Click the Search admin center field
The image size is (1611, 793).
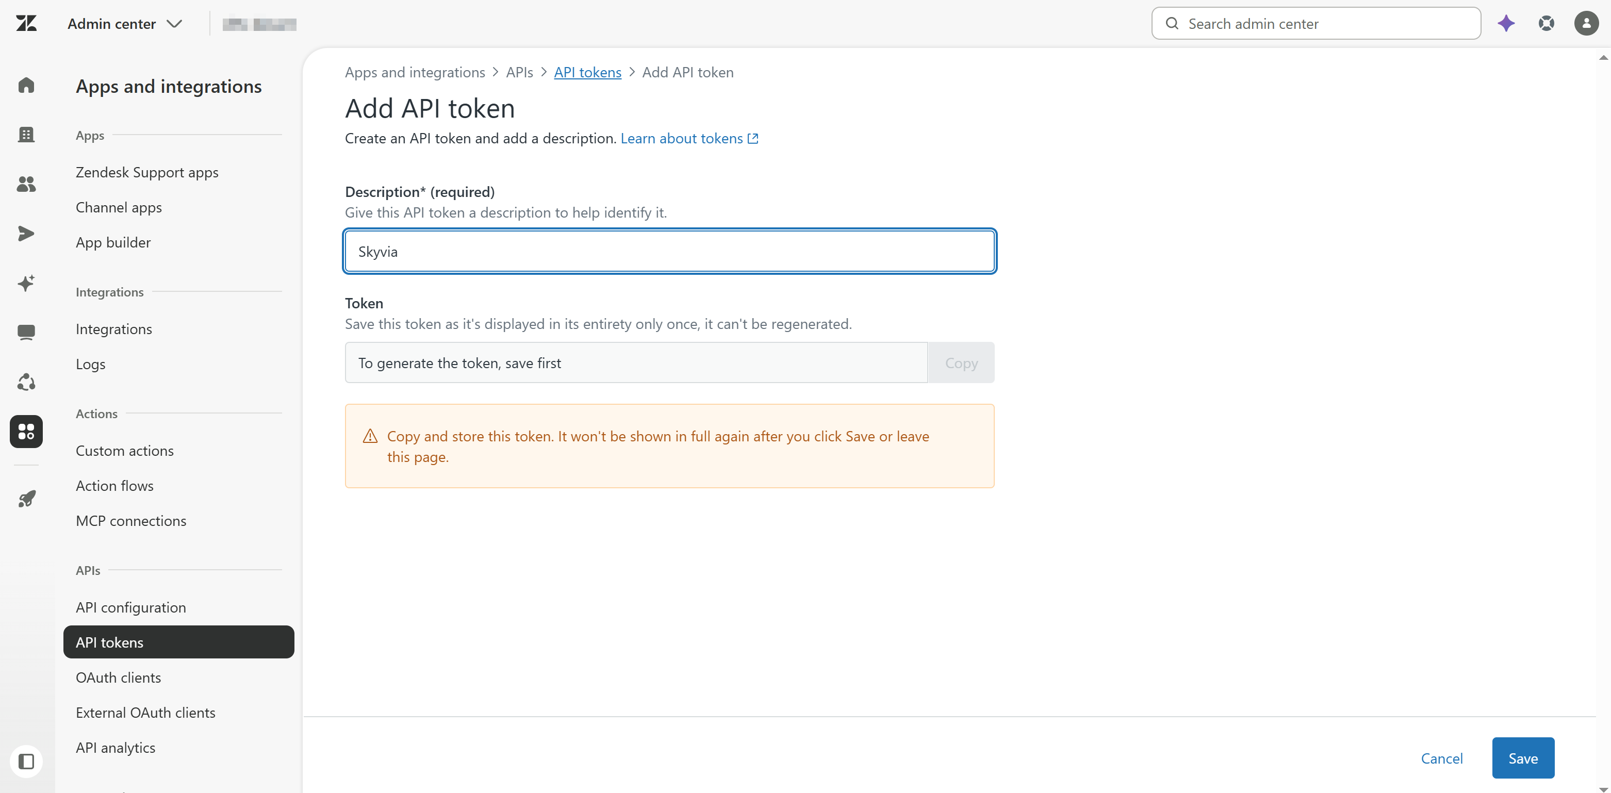(1316, 24)
